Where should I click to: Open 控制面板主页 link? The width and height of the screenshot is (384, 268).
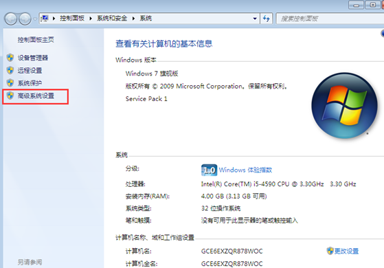tap(36, 40)
